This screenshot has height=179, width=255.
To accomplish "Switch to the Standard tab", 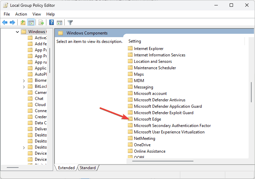I will (88, 168).
